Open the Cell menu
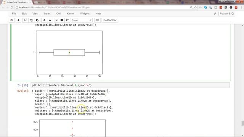 click(59, 14)
